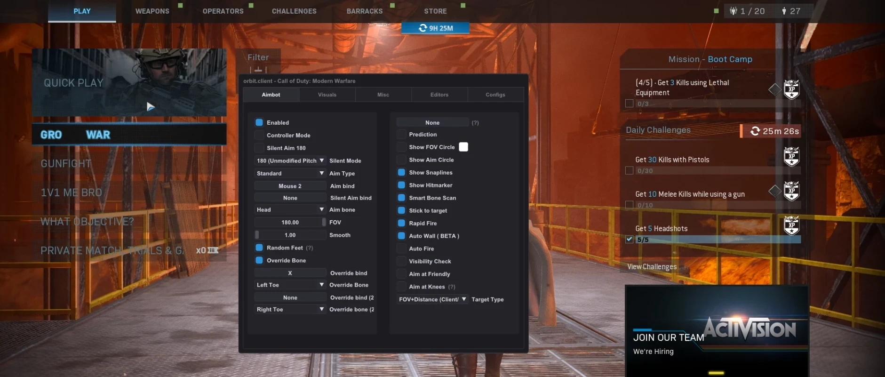Click the XP badge for Melee Kills challenge
The width and height of the screenshot is (885, 377).
point(791,191)
